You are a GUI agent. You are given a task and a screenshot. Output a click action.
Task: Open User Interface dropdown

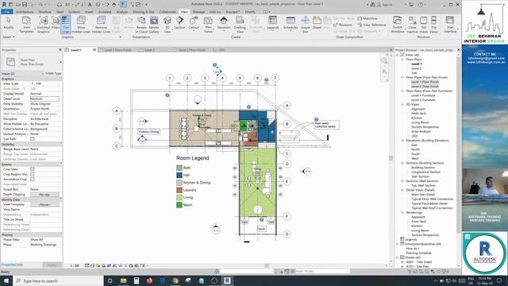pyautogui.click(x=450, y=25)
